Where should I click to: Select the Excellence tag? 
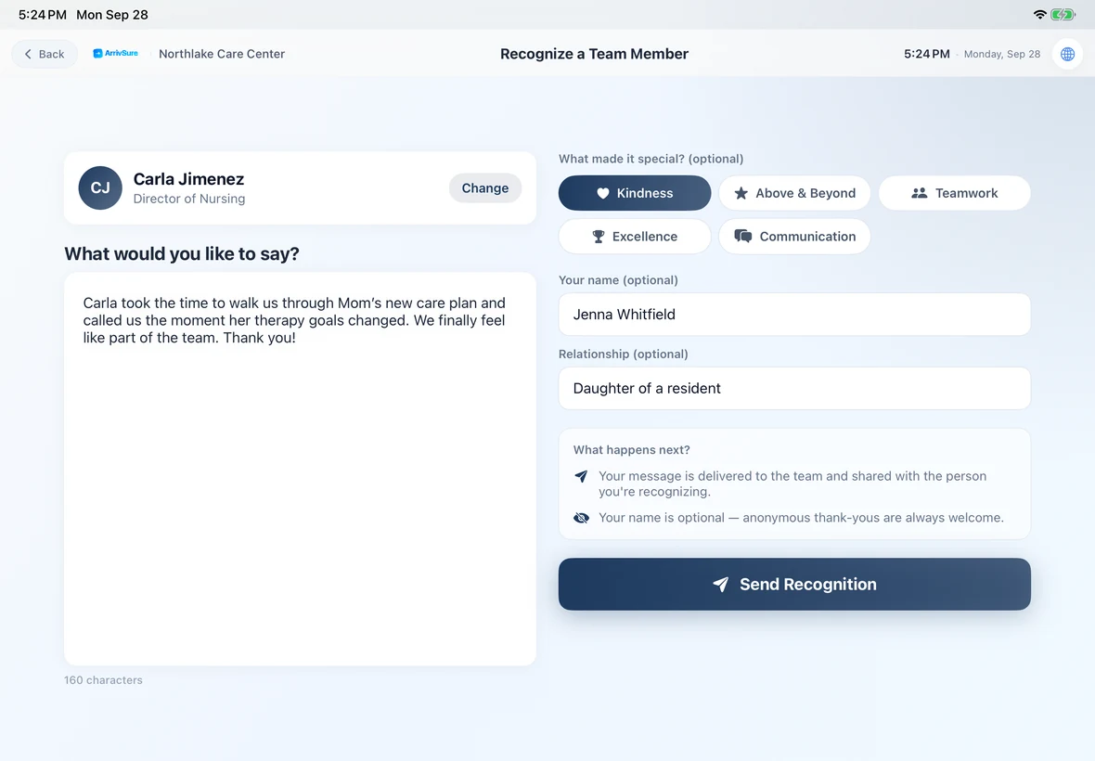[634, 236]
